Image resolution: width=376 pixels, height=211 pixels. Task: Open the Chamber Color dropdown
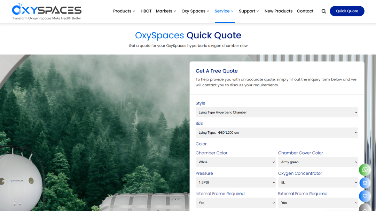point(236,162)
